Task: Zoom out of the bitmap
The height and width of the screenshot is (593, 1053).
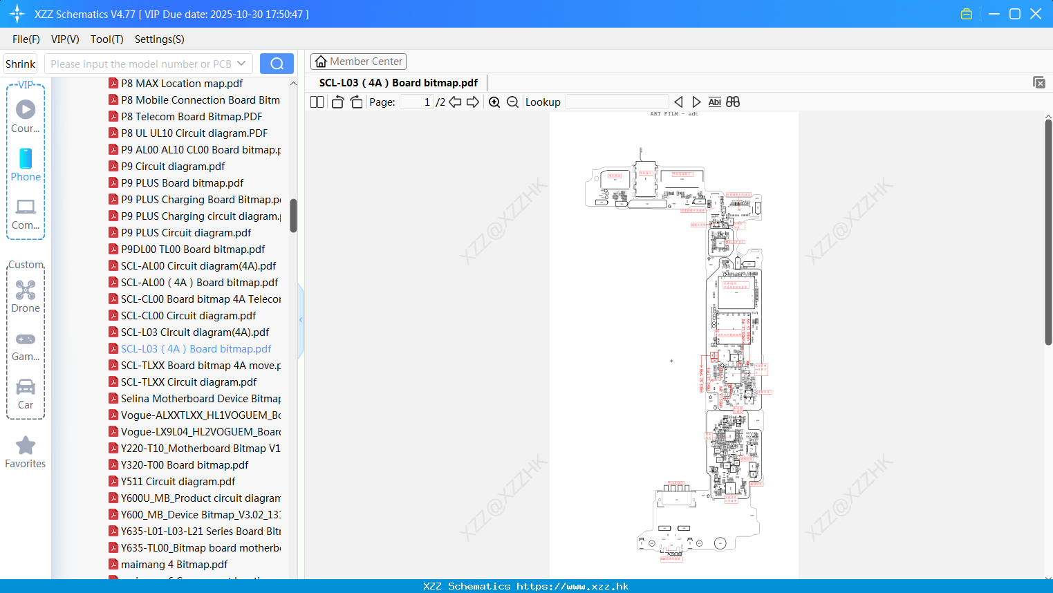Action: pos(512,102)
